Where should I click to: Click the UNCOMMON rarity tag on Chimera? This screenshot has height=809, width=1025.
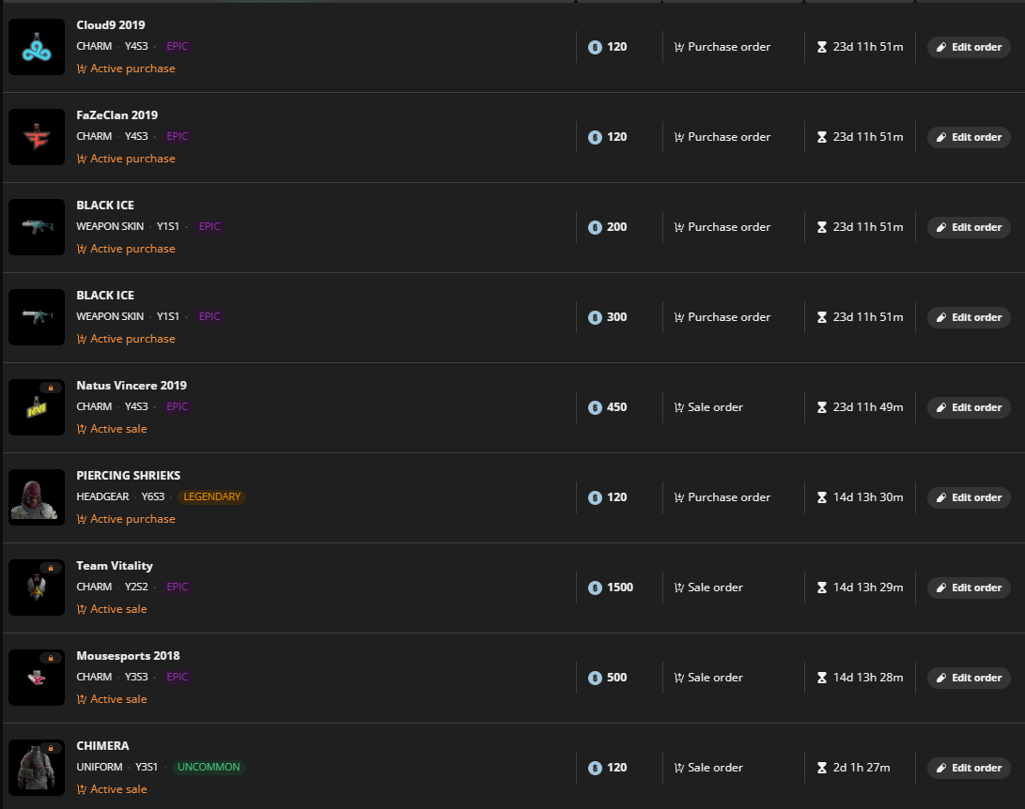coord(208,768)
